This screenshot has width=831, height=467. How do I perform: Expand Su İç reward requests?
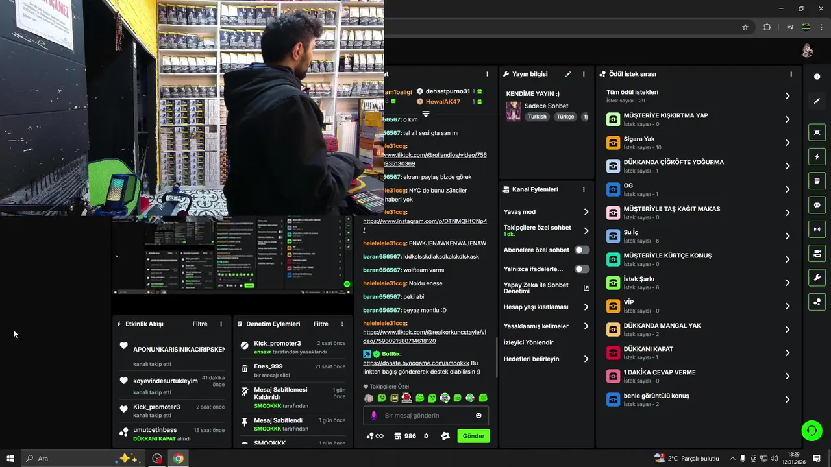pos(699,236)
